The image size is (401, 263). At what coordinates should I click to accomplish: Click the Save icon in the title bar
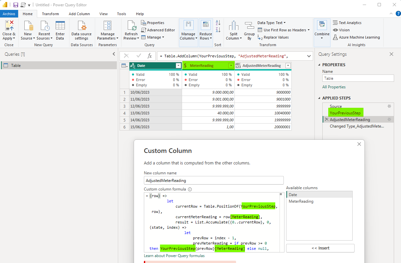[x=15, y=5]
